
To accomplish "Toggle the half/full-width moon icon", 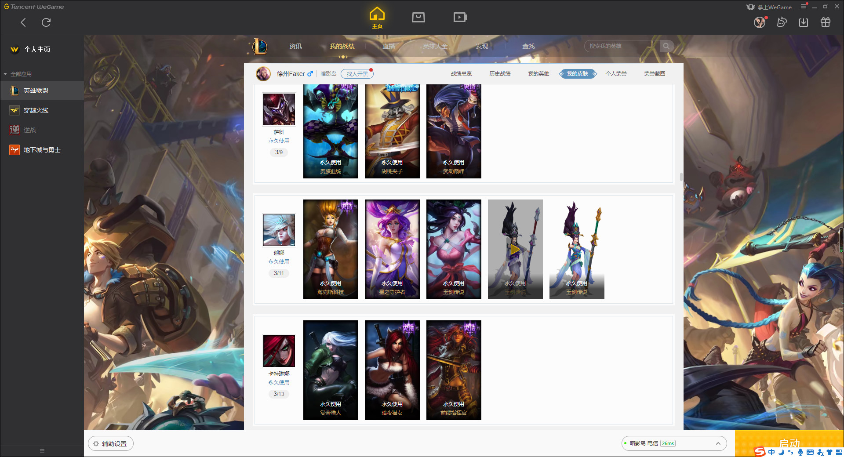I will 781,452.
